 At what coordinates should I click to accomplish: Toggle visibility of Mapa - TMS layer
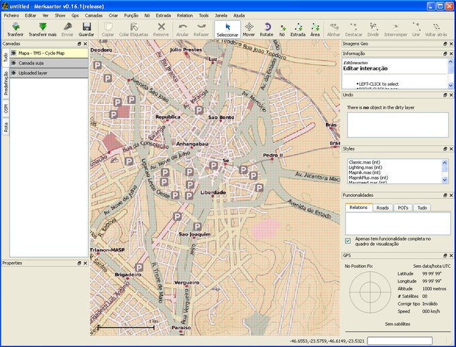(14, 53)
